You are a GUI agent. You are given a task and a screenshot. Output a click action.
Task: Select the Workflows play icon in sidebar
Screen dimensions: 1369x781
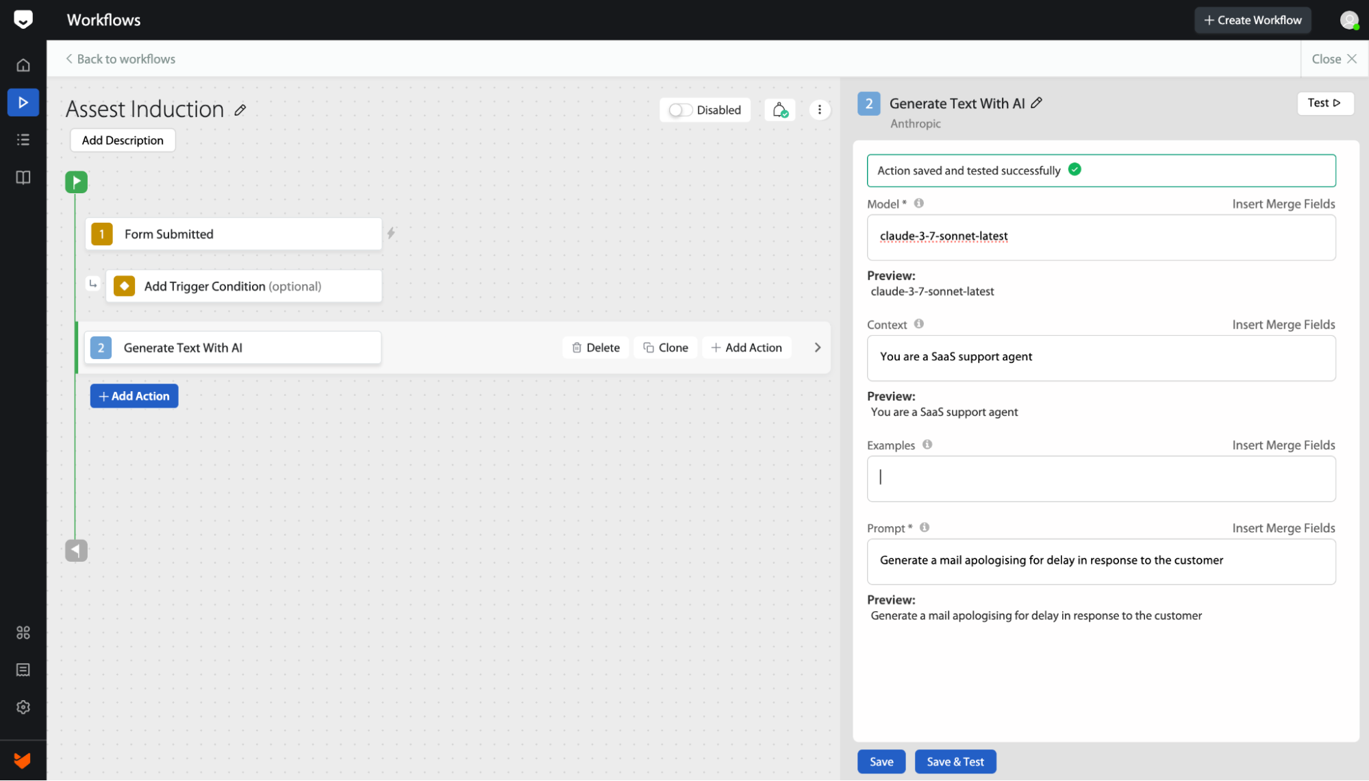tap(23, 103)
